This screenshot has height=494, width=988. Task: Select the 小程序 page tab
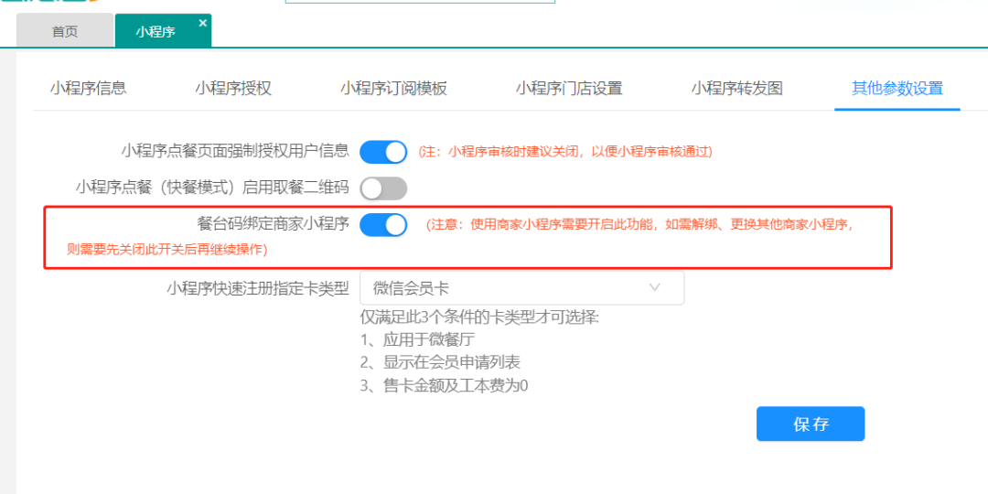(x=156, y=32)
